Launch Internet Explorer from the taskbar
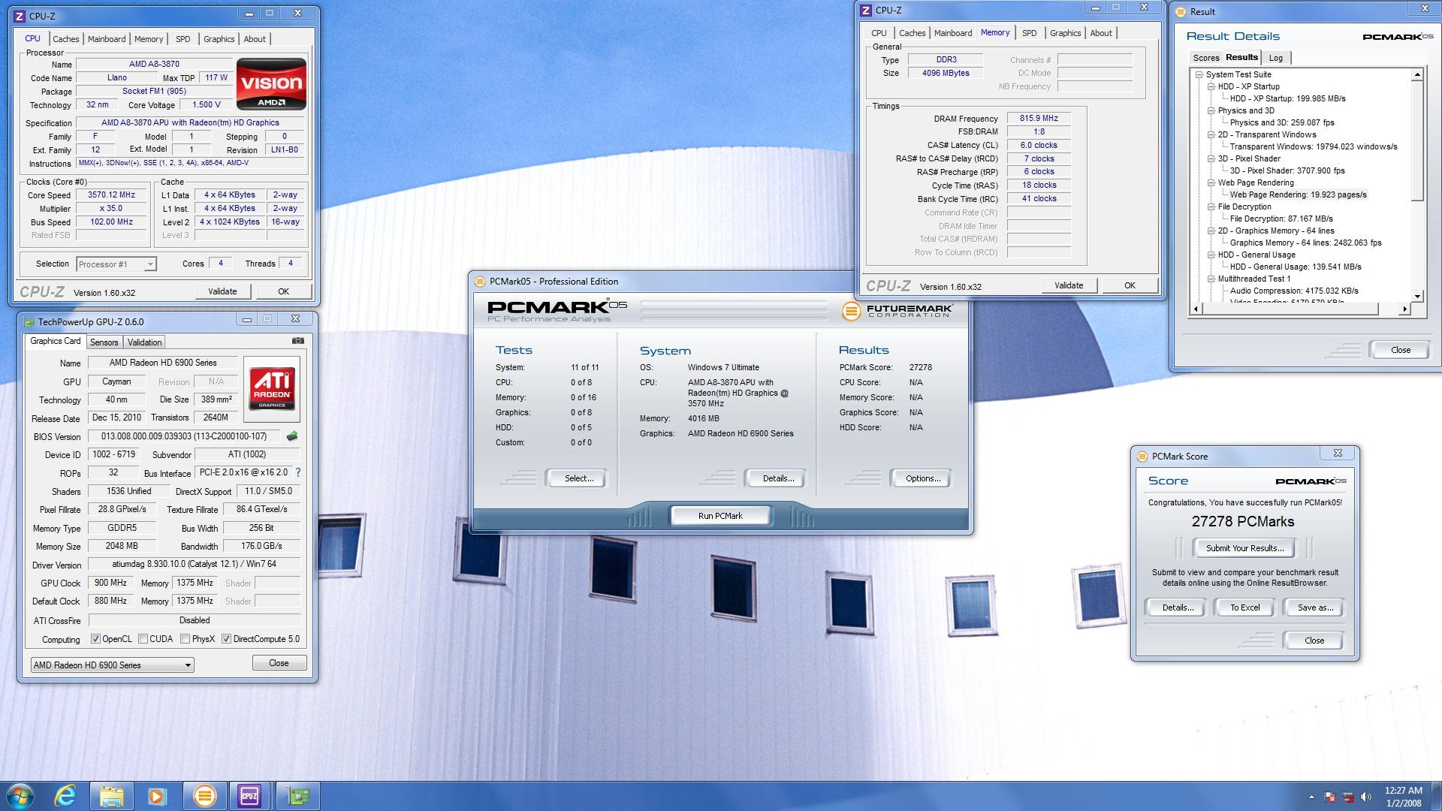 click(66, 795)
